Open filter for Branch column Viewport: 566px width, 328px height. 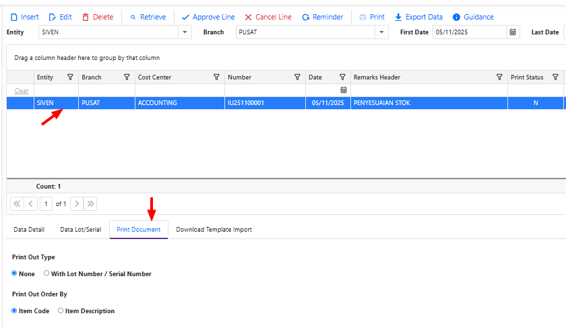point(127,77)
